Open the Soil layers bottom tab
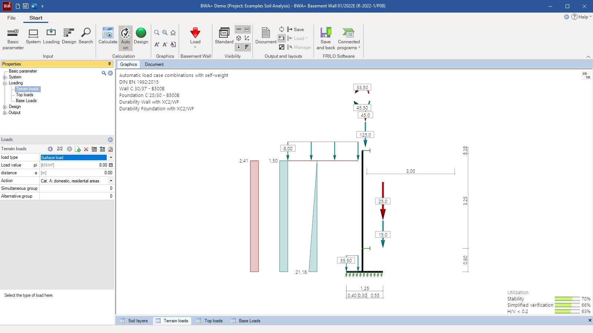The width and height of the screenshot is (593, 333). coord(134,321)
